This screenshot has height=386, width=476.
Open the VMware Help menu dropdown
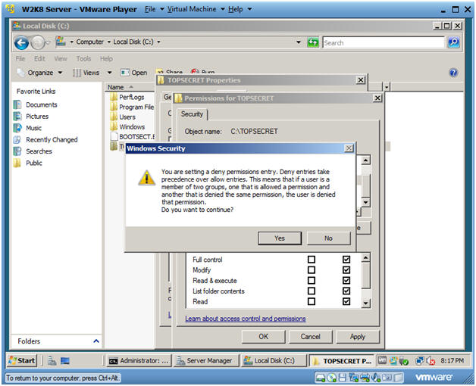point(240,9)
